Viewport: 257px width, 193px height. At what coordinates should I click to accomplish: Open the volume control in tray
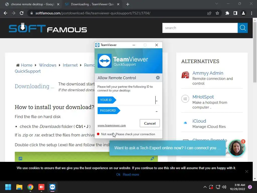point(224,187)
